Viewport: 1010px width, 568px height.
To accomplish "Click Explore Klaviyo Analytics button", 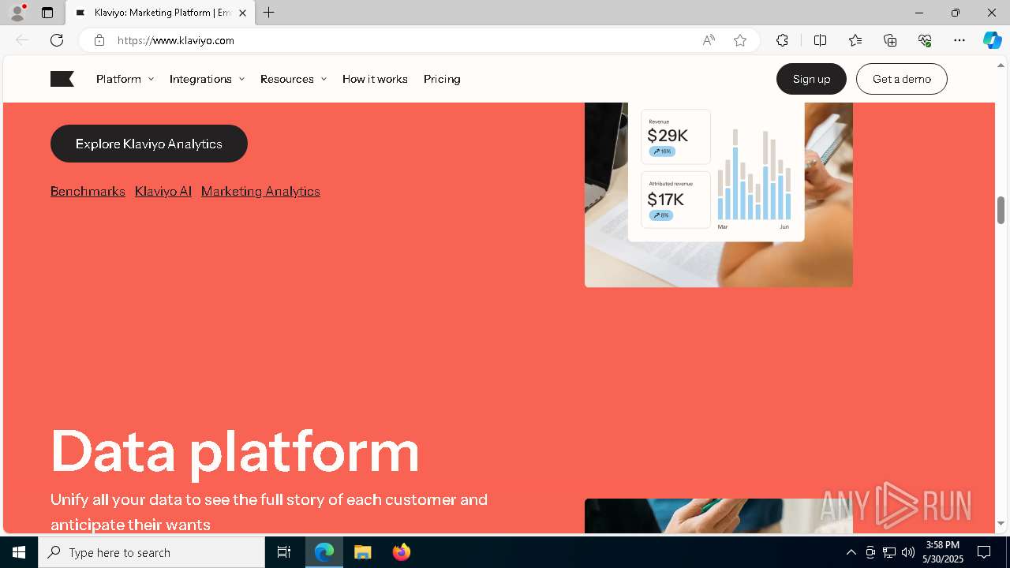I will (149, 144).
